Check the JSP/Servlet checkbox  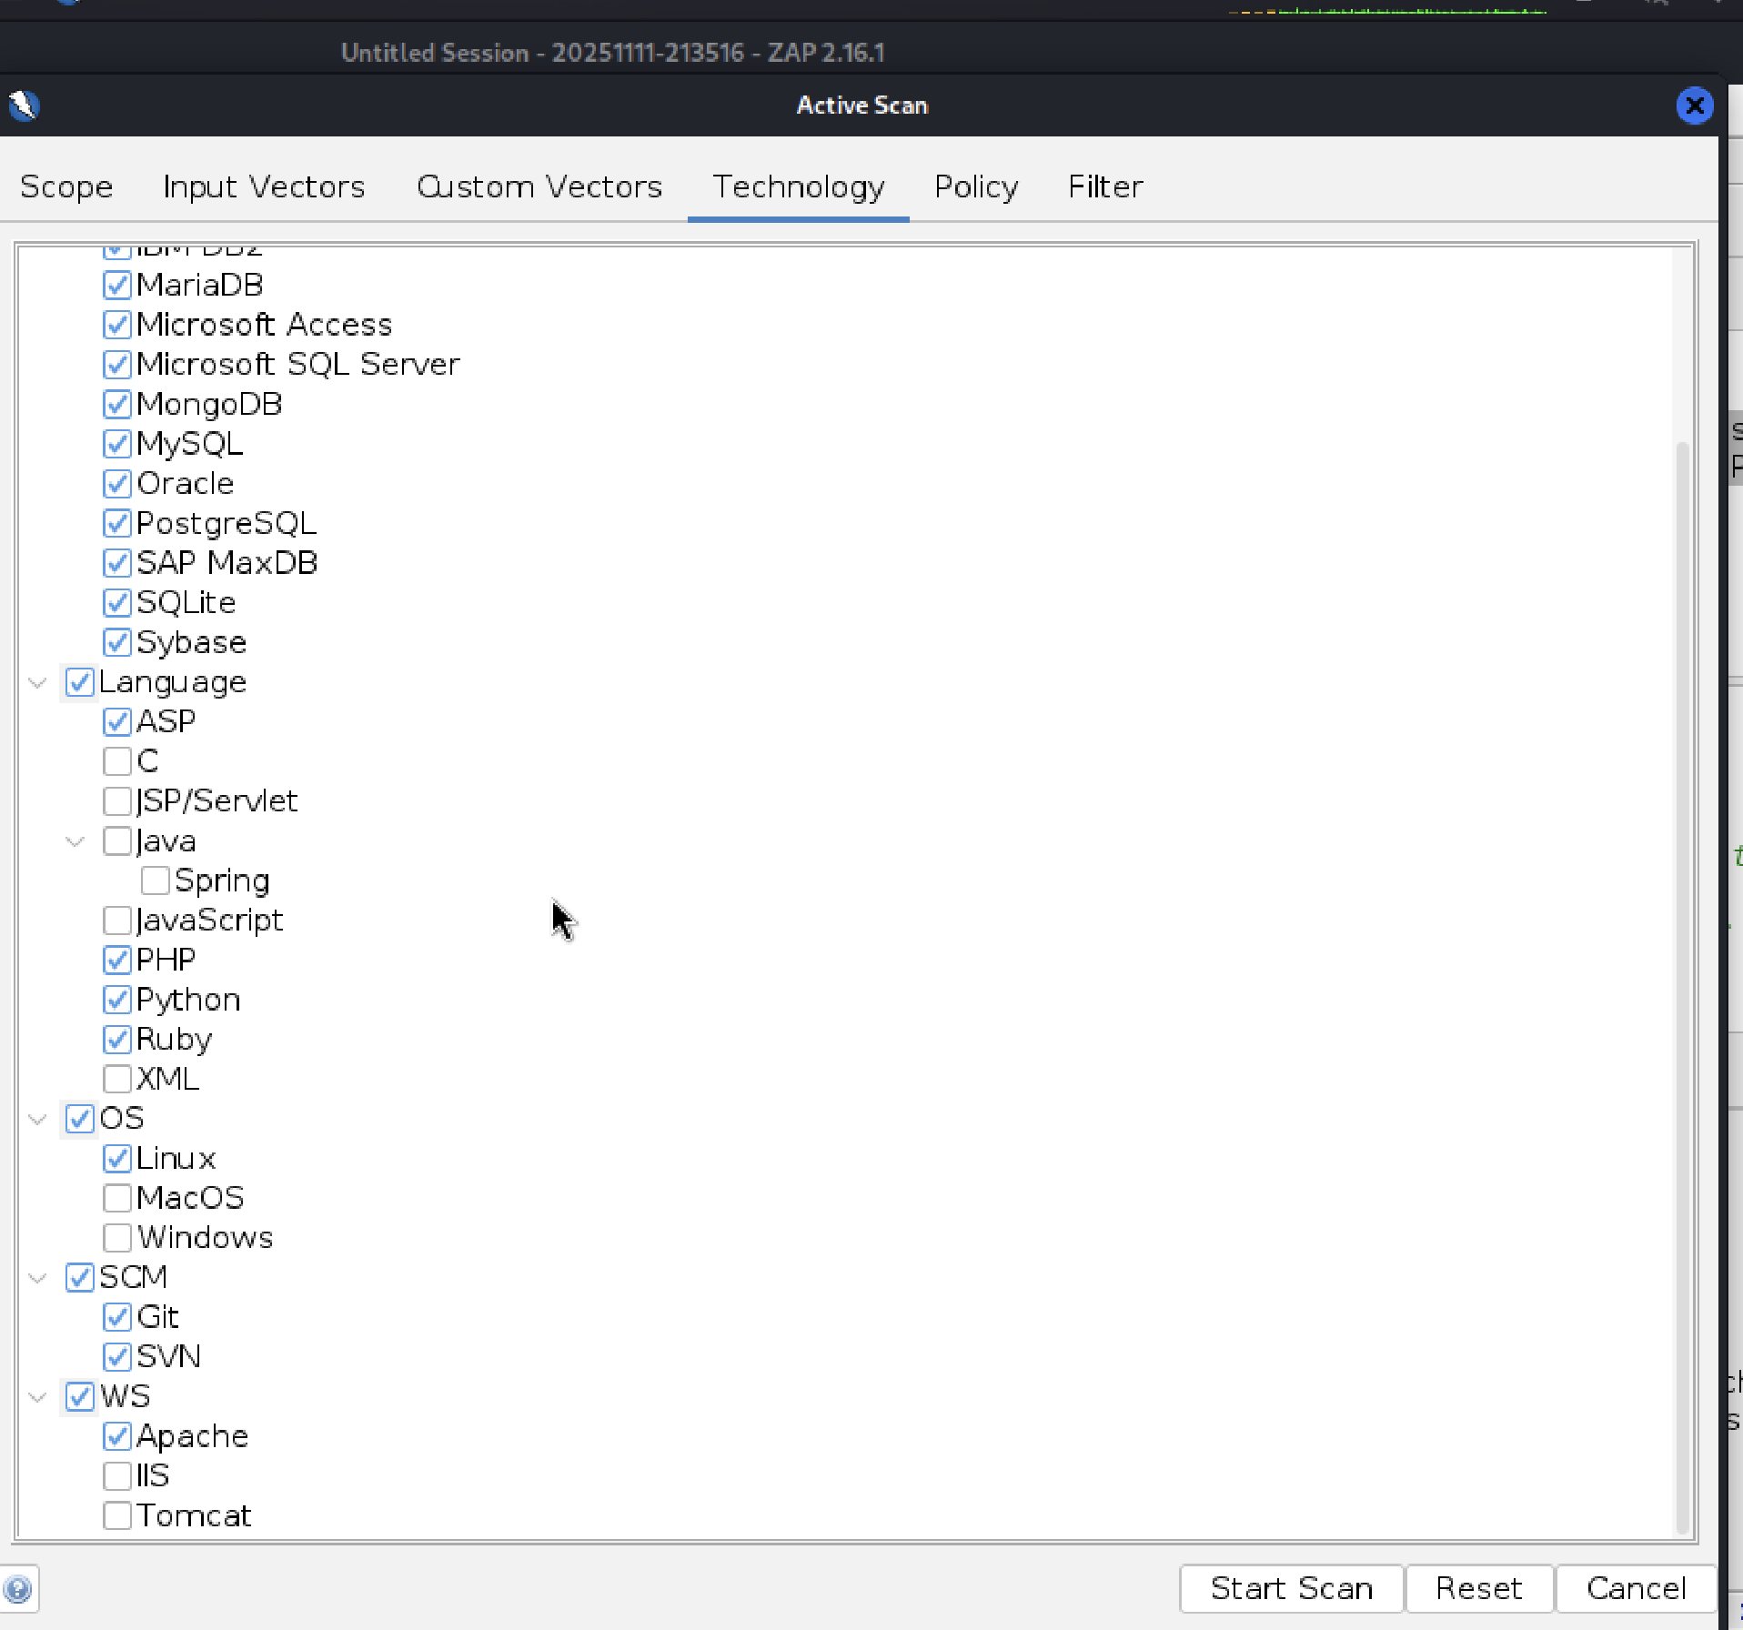coord(117,801)
